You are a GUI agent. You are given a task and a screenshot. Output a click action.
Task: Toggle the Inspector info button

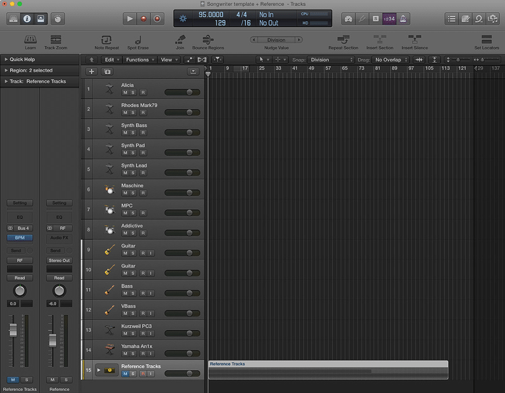coord(27,19)
